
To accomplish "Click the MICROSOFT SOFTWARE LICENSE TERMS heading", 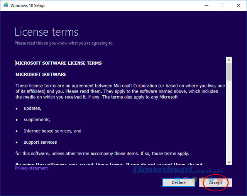I will [x=59, y=63].
